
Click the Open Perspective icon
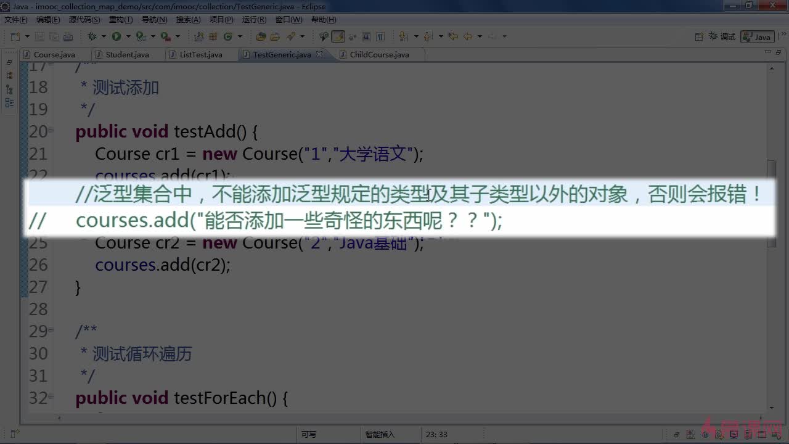click(699, 36)
